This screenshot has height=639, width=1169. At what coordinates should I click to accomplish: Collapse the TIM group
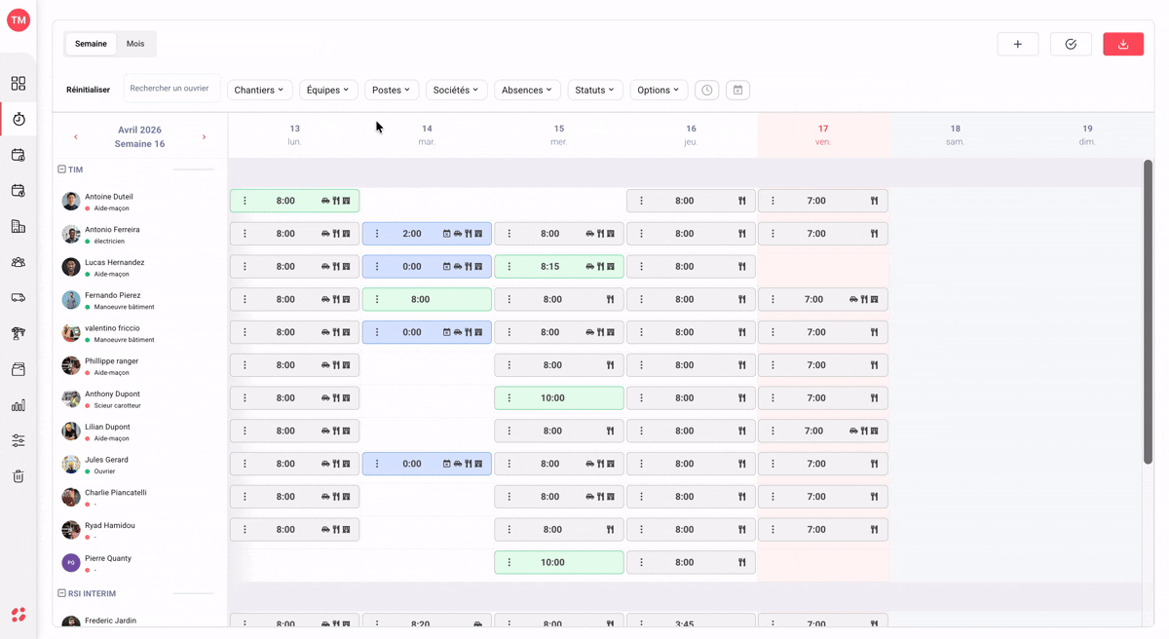[x=61, y=169]
